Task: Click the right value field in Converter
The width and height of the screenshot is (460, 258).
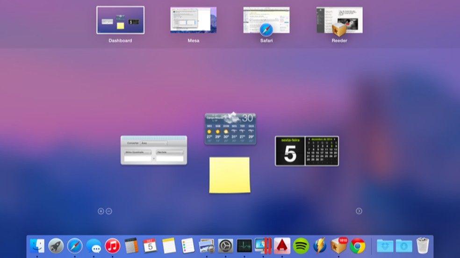Action: pos(170,158)
